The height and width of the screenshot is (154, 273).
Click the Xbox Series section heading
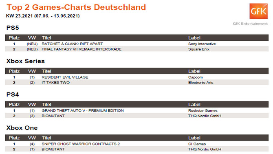(25, 61)
